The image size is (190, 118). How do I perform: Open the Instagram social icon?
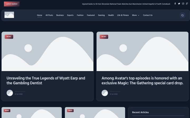(x=183, y=4)
